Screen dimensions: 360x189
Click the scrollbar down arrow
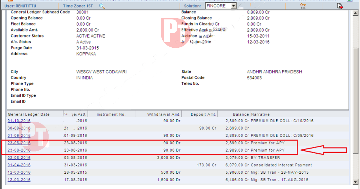click(x=356, y=182)
